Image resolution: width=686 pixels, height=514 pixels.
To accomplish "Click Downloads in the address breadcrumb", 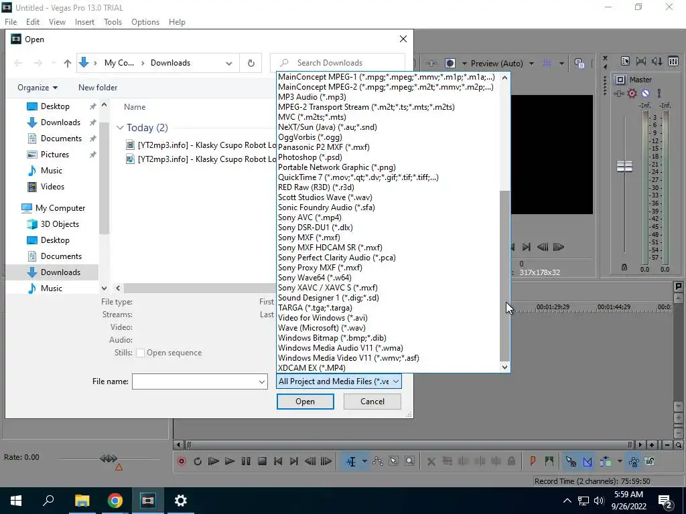I will [x=170, y=63].
